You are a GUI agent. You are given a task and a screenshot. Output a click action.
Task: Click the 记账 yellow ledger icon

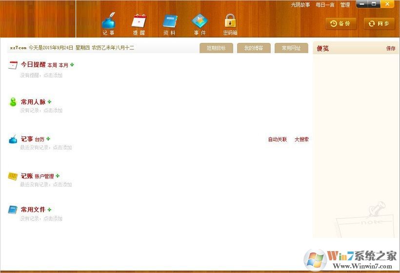point(13,176)
